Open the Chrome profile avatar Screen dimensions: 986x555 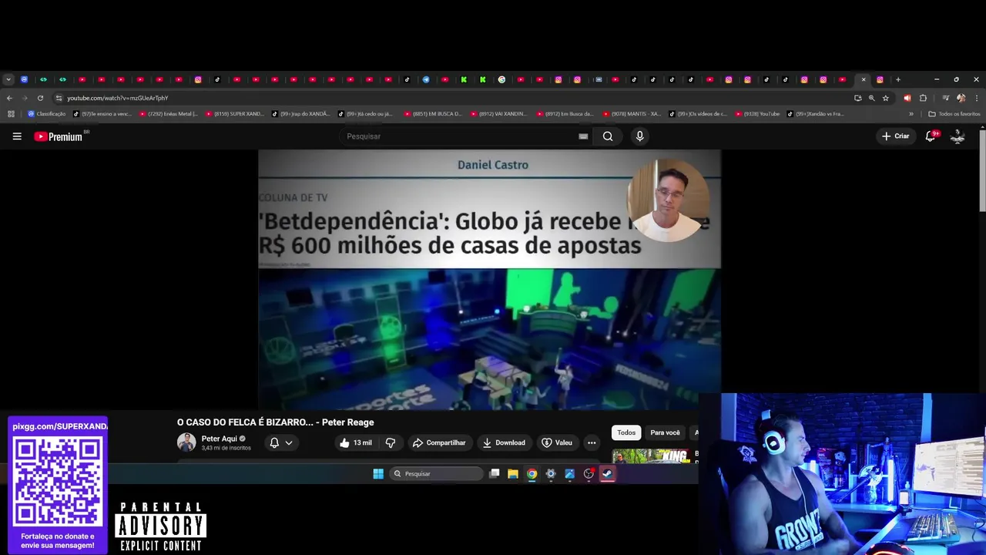click(x=961, y=98)
